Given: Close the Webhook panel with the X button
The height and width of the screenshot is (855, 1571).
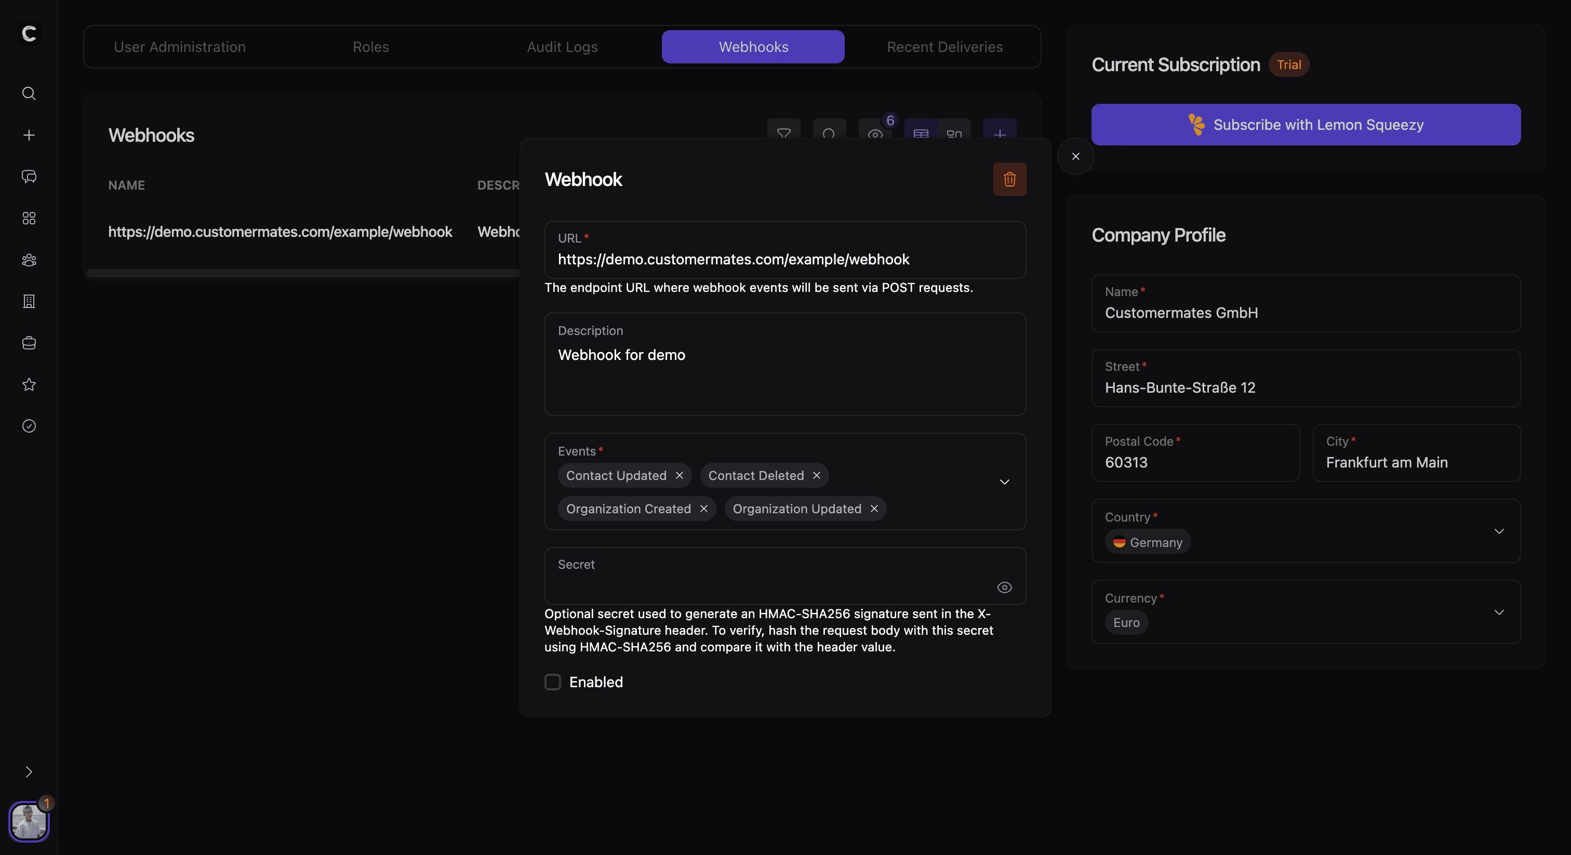Looking at the screenshot, I should click(x=1075, y=157).
